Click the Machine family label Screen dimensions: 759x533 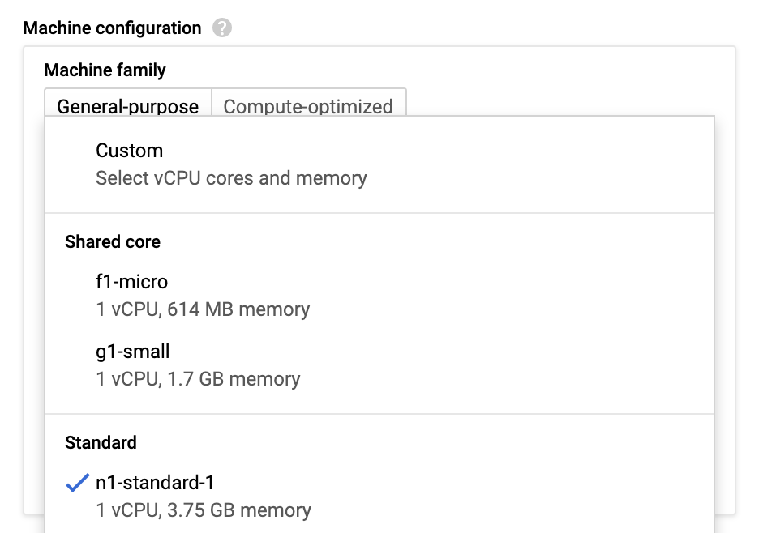coord(105,70)
